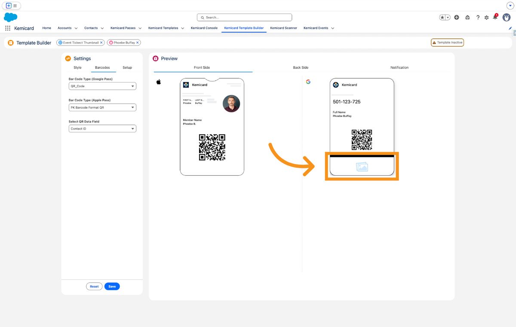Click the global Search field
The image size is (516, 327).
244,17
